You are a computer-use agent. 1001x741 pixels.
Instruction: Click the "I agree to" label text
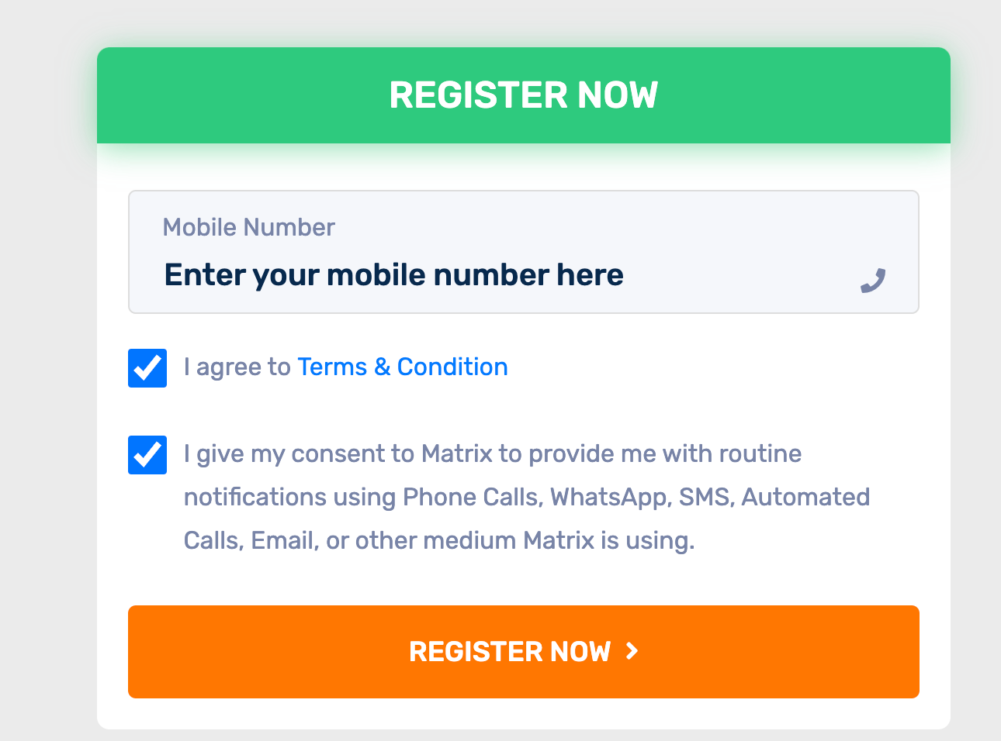click(x=237, y=367)
